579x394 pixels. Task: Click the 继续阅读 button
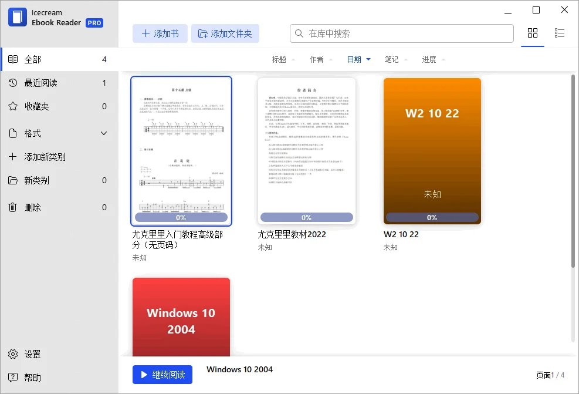[x=162, y=375]
